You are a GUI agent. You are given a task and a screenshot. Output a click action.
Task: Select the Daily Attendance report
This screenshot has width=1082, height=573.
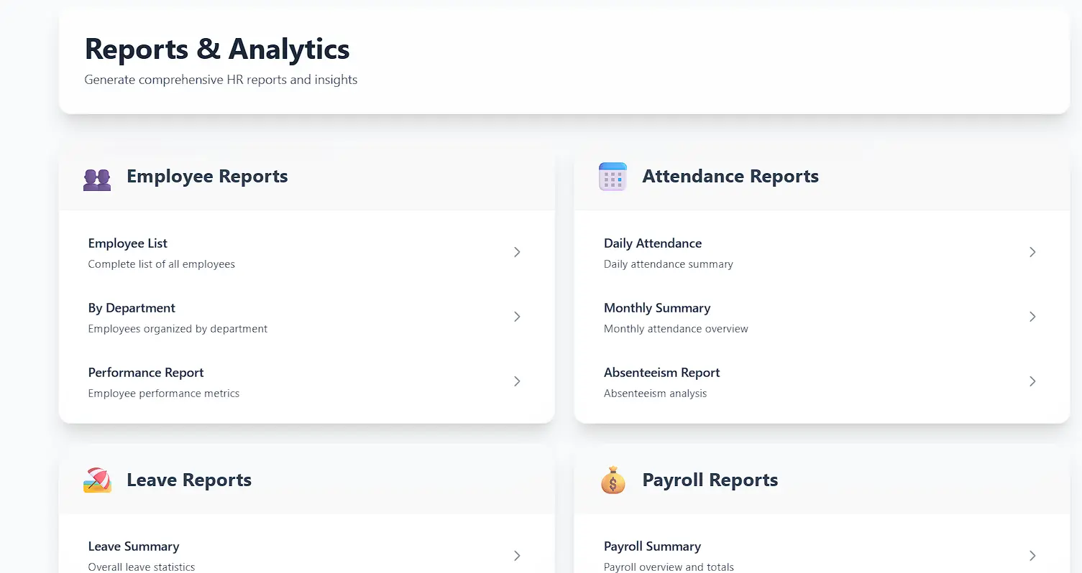pos(653,244)
